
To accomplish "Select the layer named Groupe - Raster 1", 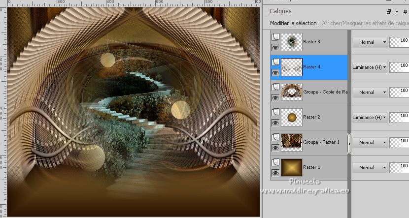I will pyautogui.click(x=321, y=142).
